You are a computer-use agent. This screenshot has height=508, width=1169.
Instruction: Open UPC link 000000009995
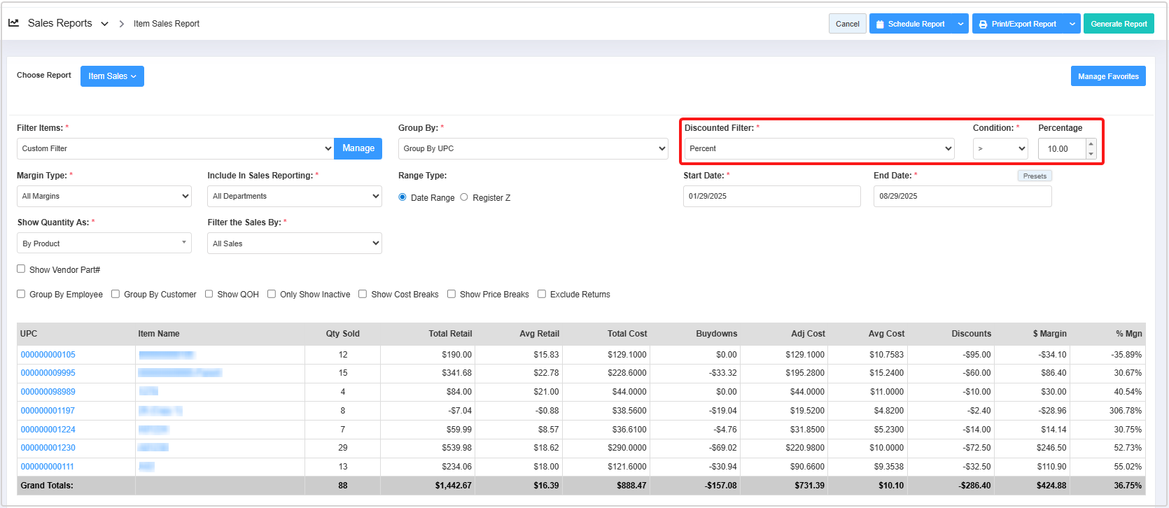point(48,373)
